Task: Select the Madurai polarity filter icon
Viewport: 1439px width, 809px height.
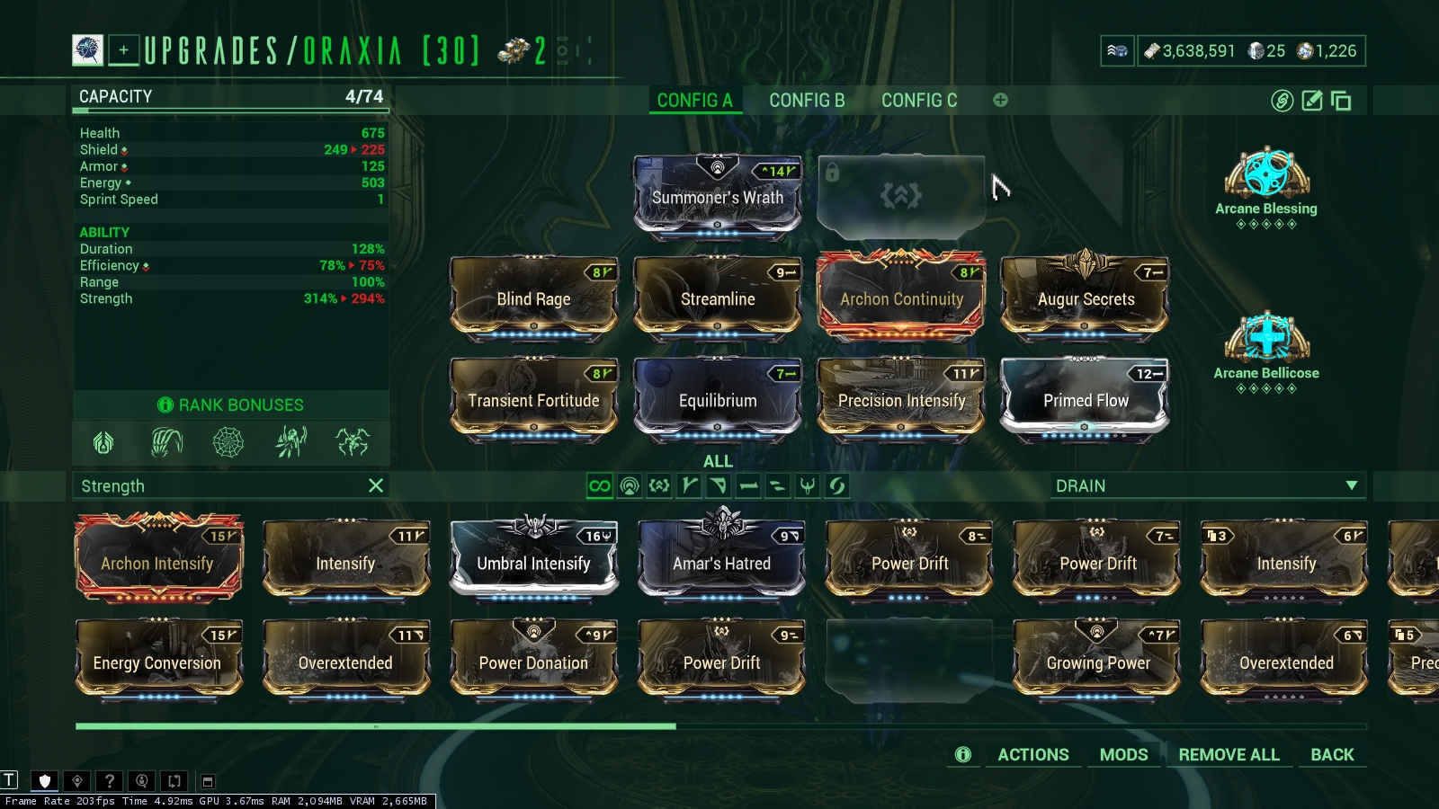Action: (689, 486)
